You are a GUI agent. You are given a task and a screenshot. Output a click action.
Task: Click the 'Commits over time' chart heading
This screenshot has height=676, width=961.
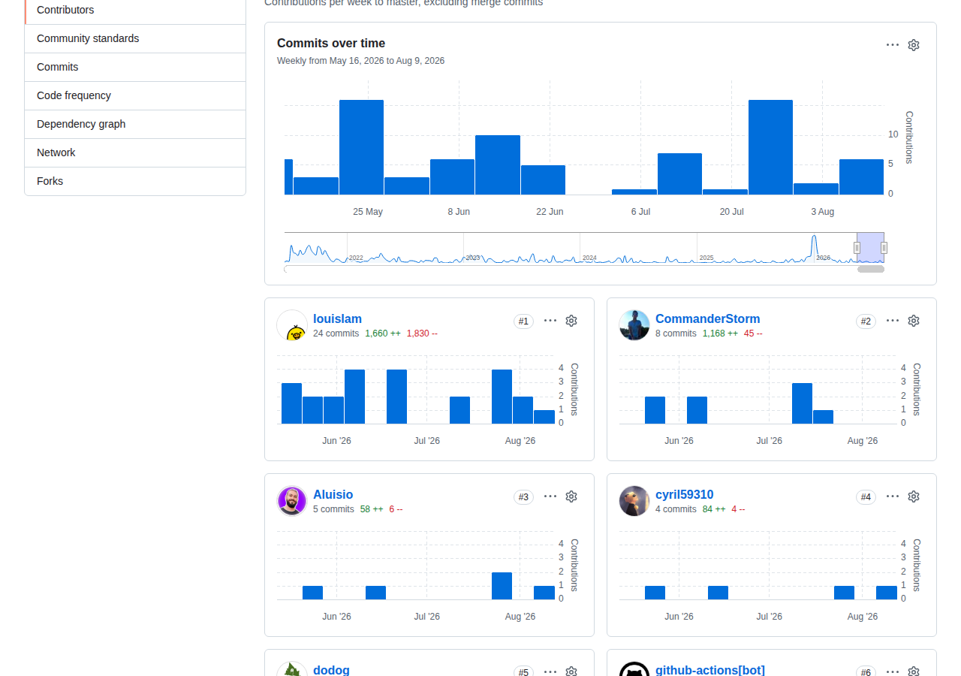[x=331, y=44]
